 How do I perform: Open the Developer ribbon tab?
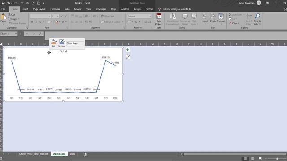point(101,9)
